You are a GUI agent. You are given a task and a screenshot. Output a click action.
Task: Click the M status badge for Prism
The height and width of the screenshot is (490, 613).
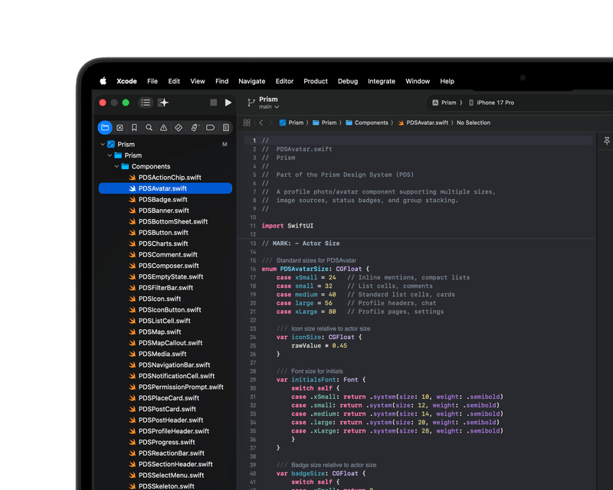pyautogui.click(x=225, y=144)
